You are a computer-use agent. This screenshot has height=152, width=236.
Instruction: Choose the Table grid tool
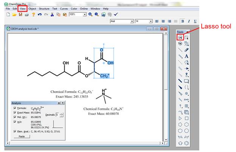pyautogui.click(x=186, y=106)
